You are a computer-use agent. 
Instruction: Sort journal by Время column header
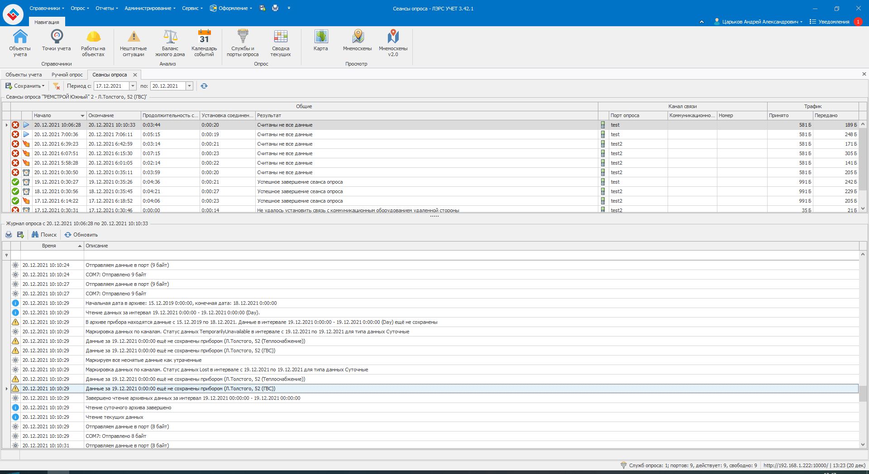52,246
